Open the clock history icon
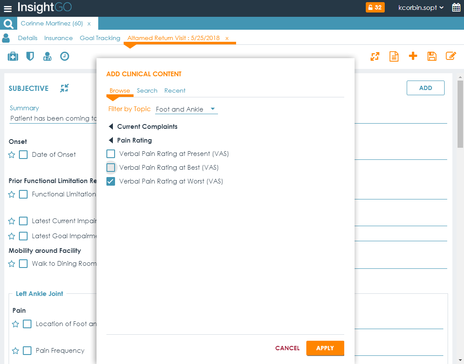Viewport: 464px width, 364px height. pyautogui.click(x=65, y=56)
